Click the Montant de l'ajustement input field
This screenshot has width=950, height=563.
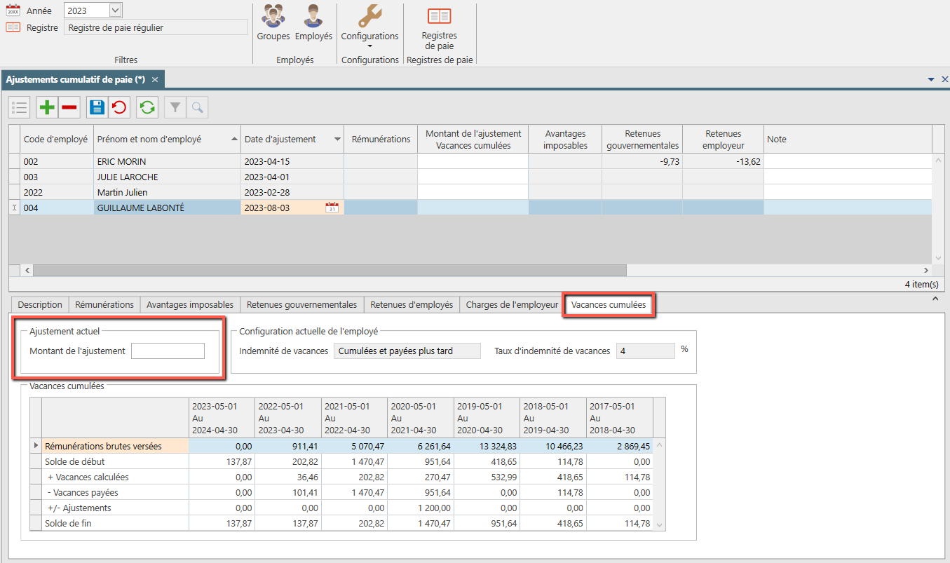point(168,351)
